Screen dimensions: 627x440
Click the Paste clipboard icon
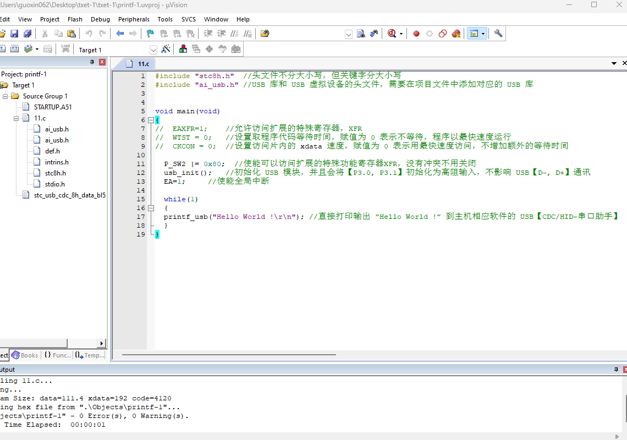[71, 34]
